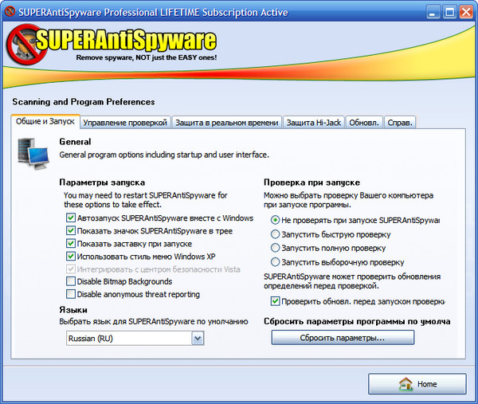Disable Показать заставку при запуске checkbox
This screenshot has height=404, width=478.
pos(71,244)
